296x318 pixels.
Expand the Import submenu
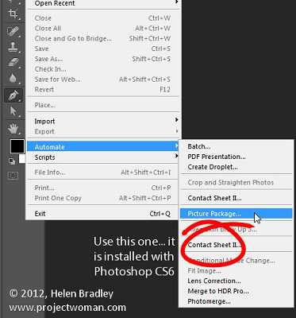coord(104,121)
